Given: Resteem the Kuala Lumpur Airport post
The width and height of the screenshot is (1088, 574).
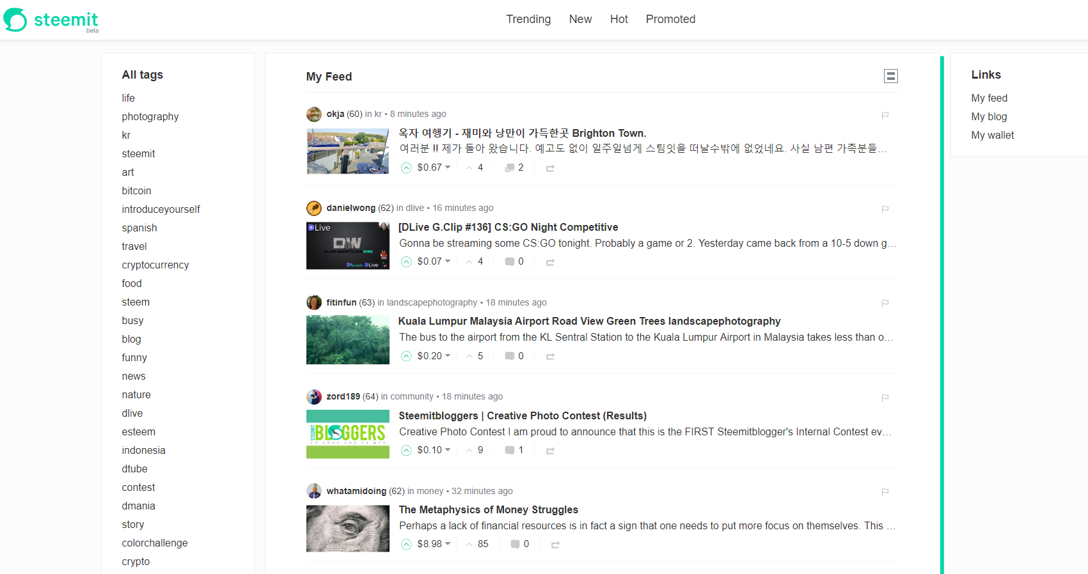Looking at the screenshot, I should tap(550, 356).
